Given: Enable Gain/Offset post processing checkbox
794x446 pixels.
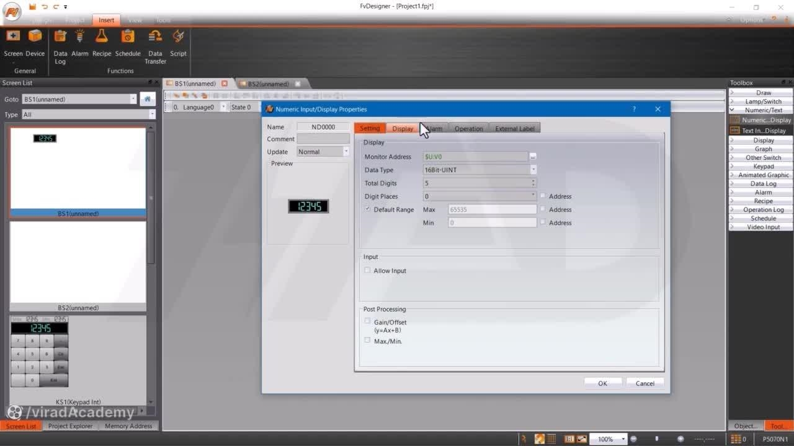Looking at the screenshot, I should [x=368, y=321].
